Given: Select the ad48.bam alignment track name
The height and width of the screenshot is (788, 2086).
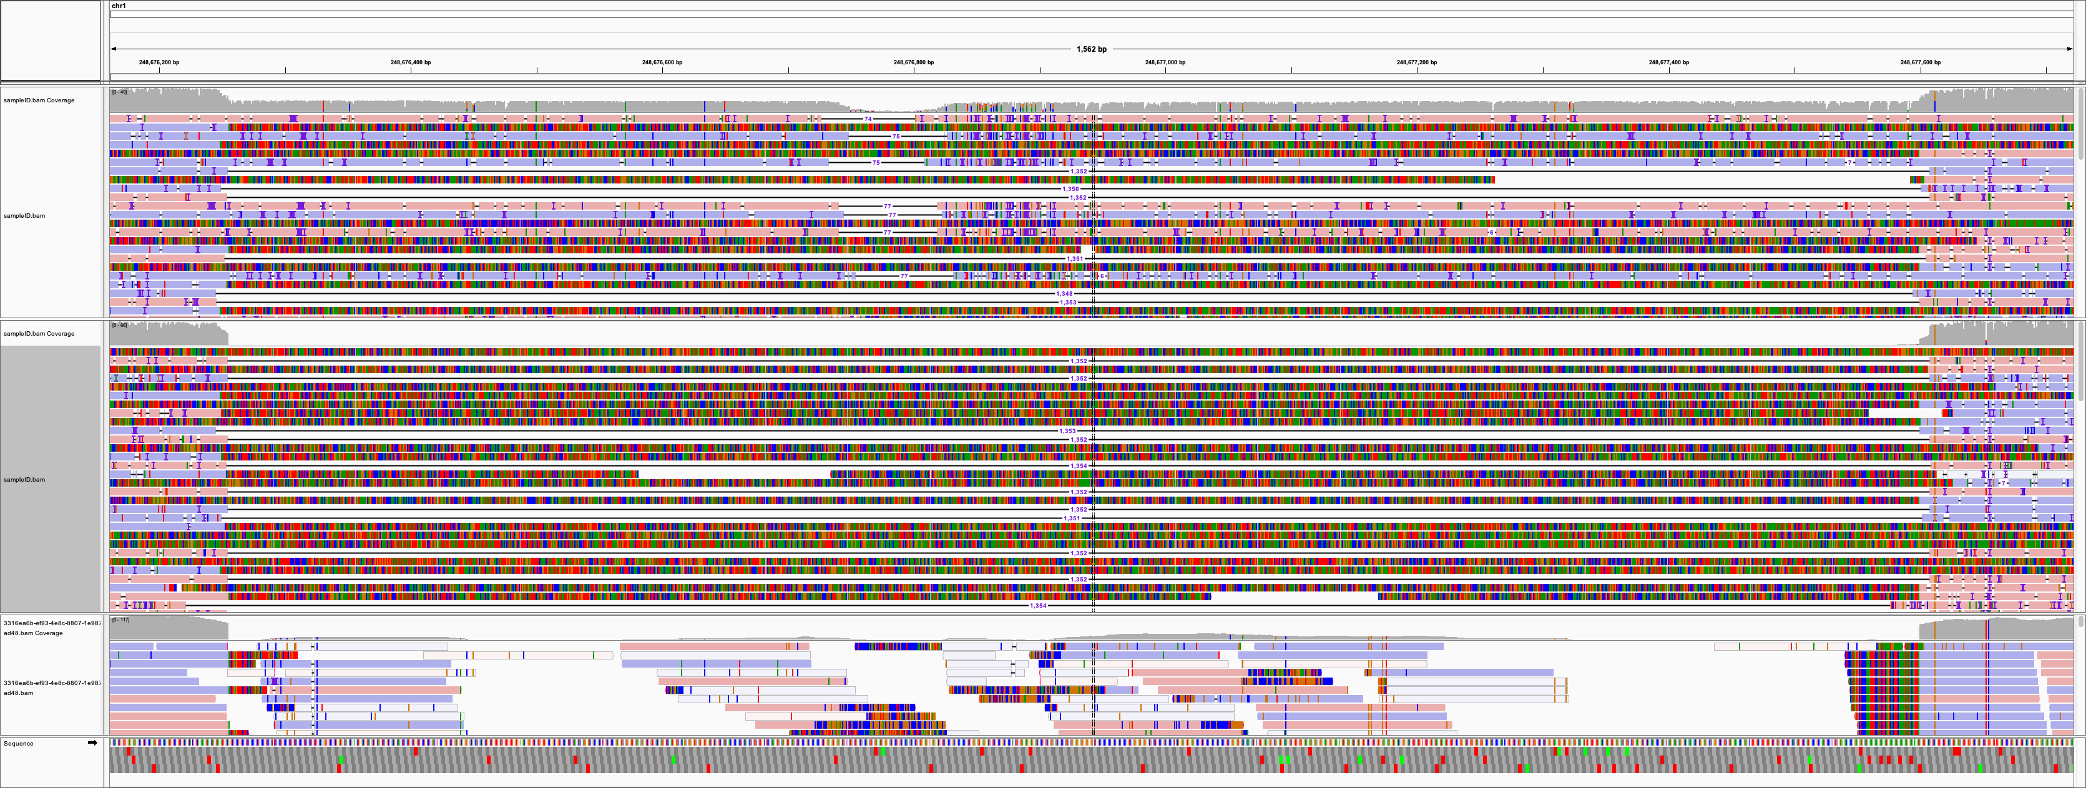Looking at the screenshot, I should (x=18, y=693).
